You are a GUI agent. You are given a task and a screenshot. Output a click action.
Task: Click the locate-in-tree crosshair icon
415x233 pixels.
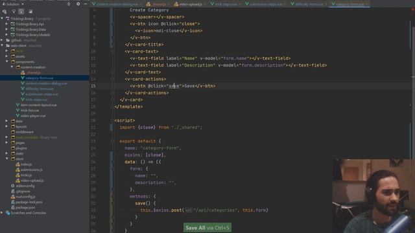pyautogui.click(x=69, y=4)
